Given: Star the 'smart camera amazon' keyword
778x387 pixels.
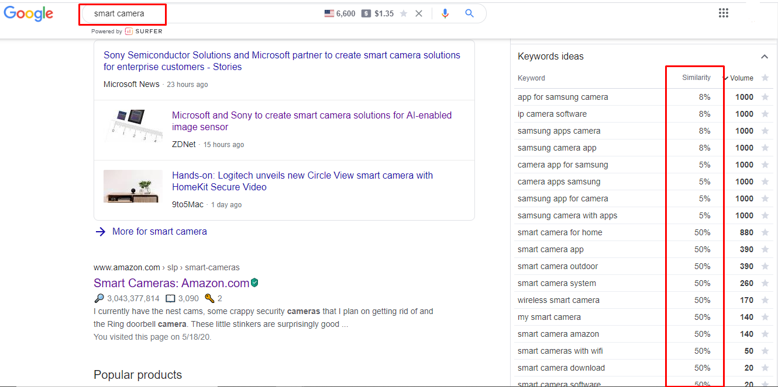Looking at the screenshot, I should (765, 334).
